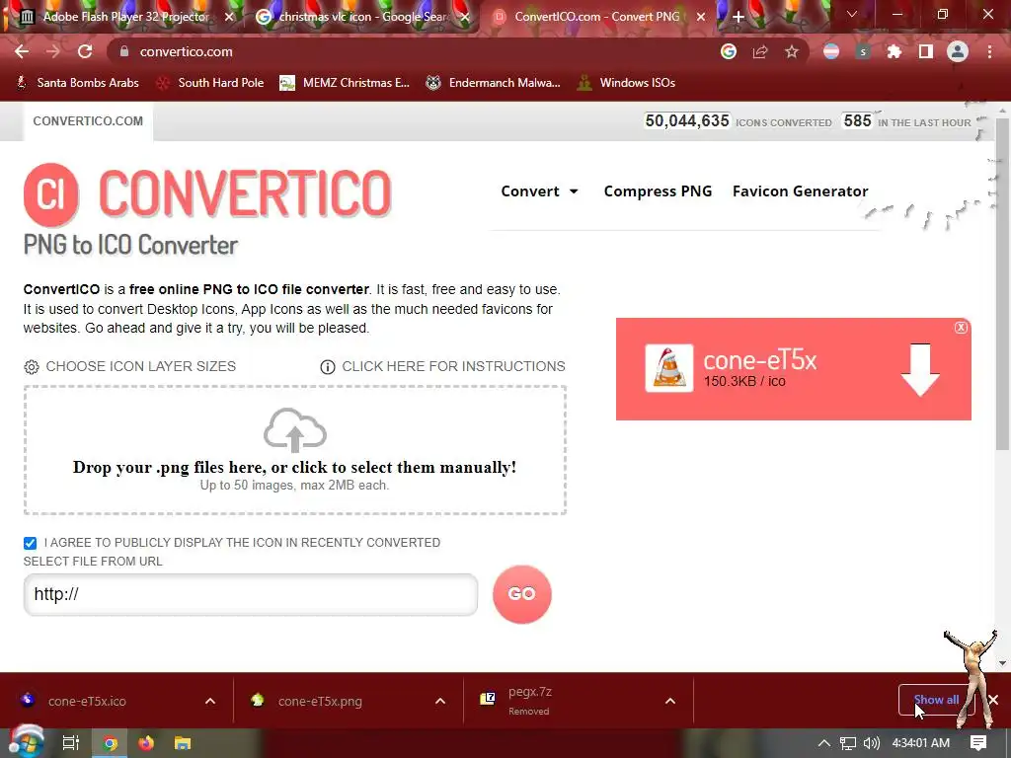The width and height of the screenshot is (1011, 758).
Task: Open cone-eT5x.ico from downloads bar
Action: (88, 701)
